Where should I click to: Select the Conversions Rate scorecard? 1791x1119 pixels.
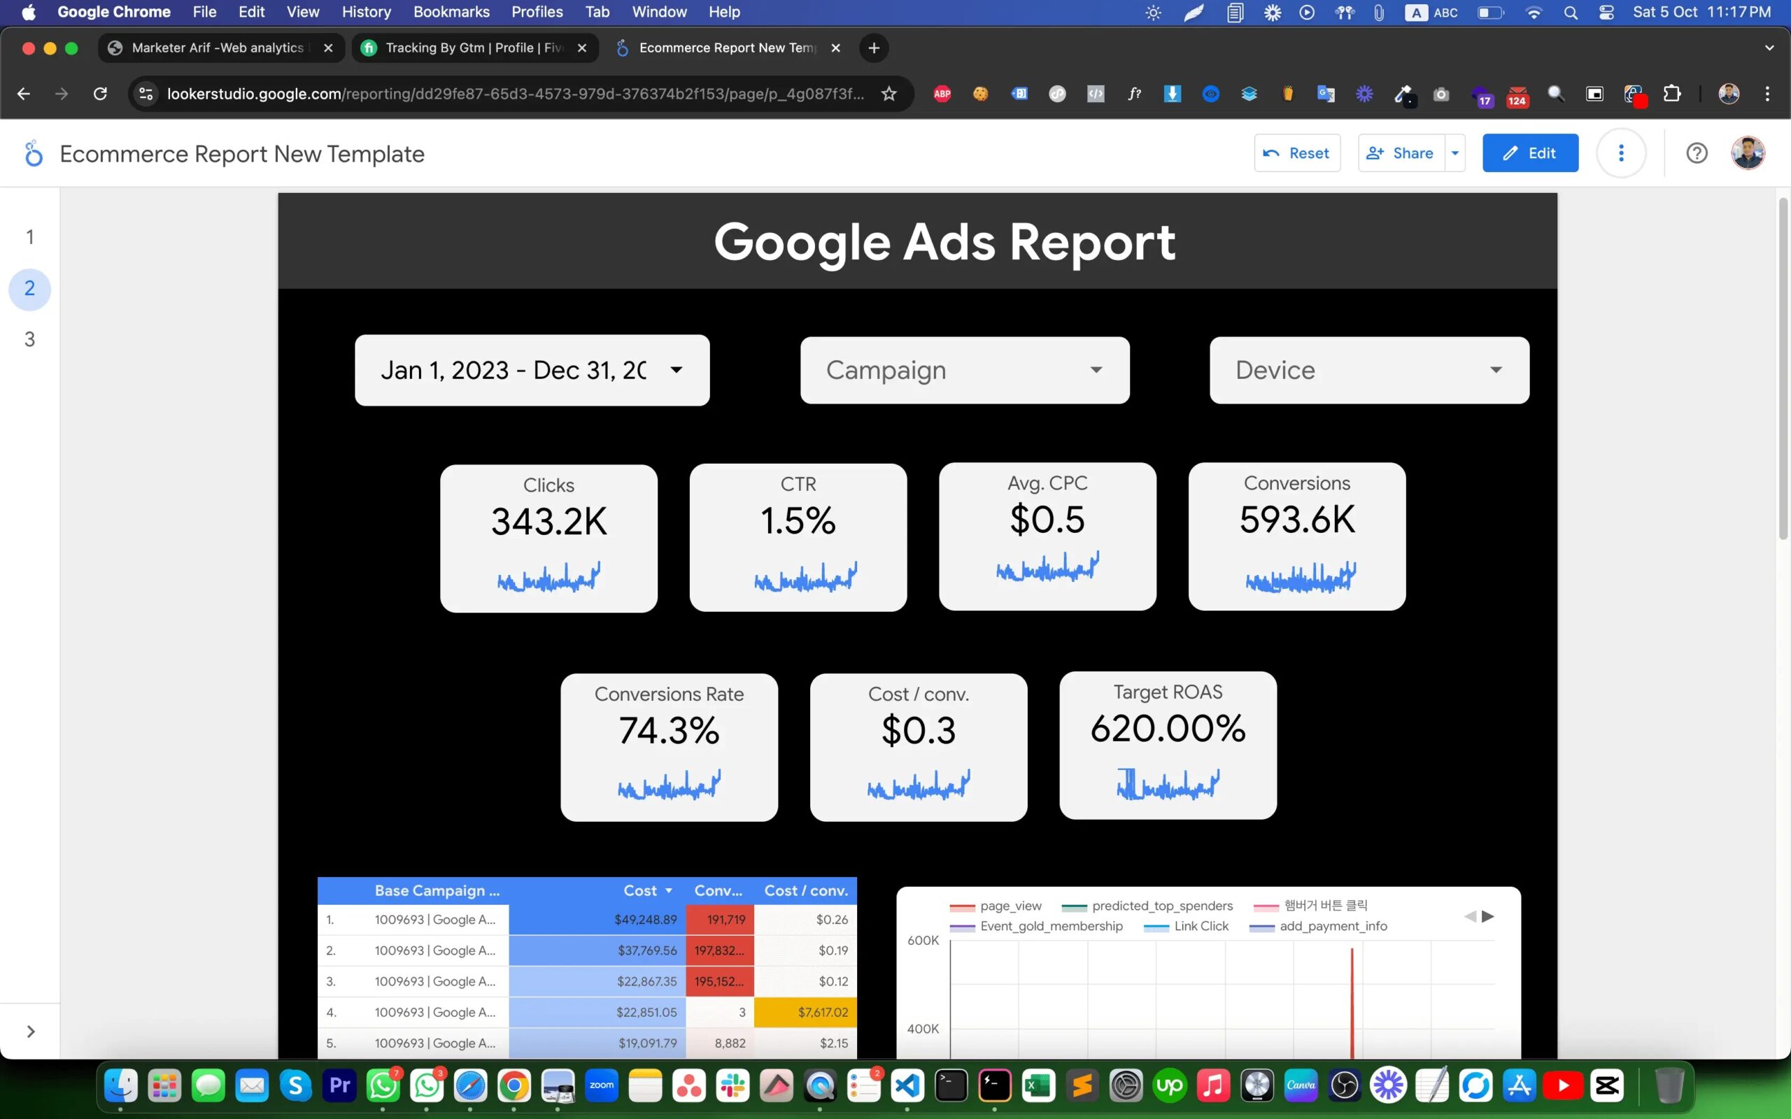pos(669,748)
